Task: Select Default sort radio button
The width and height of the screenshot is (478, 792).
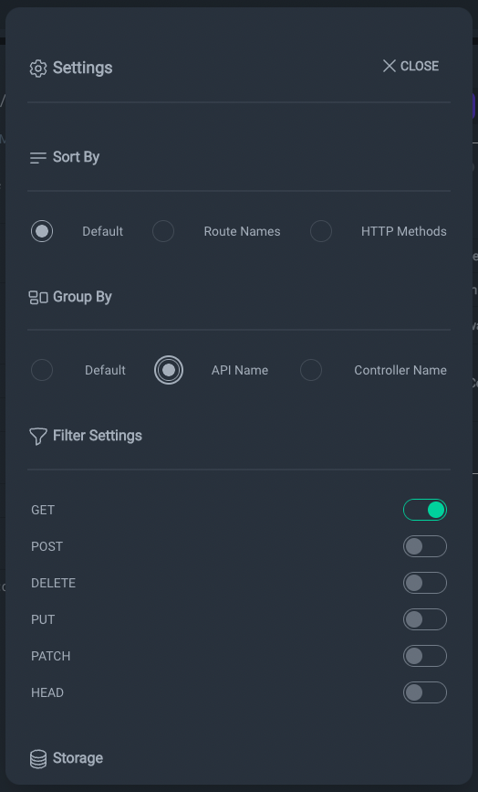Action: click(42, 231)
